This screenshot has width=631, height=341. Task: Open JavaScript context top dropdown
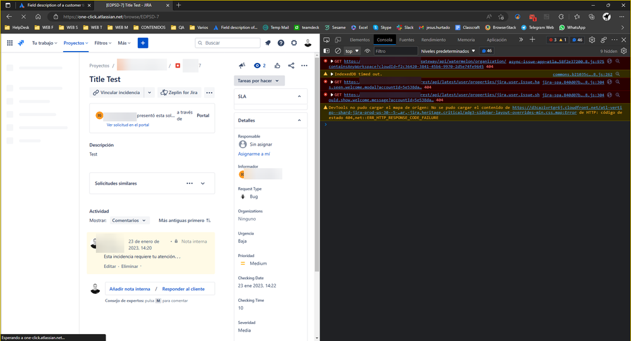point(352,51)
